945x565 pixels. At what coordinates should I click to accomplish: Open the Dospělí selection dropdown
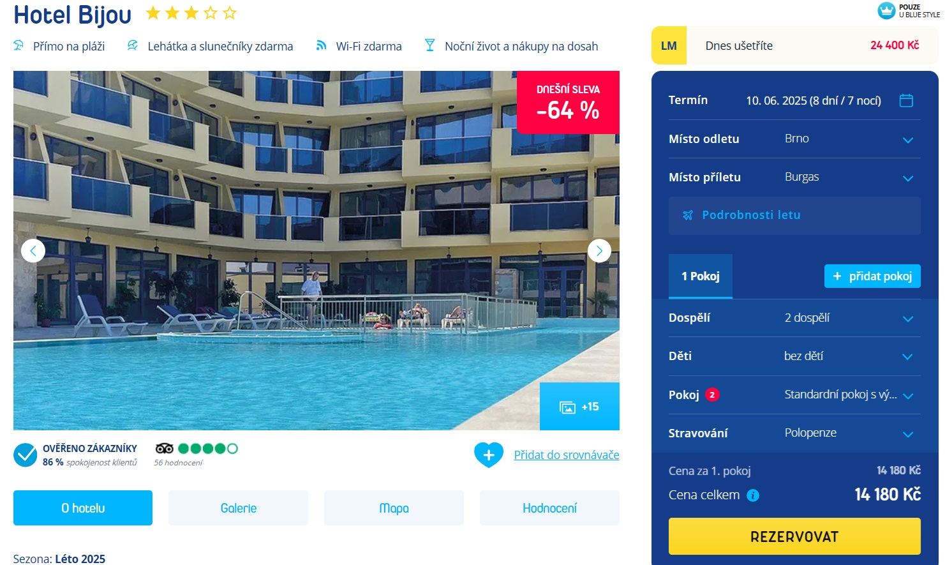(794, 318)
